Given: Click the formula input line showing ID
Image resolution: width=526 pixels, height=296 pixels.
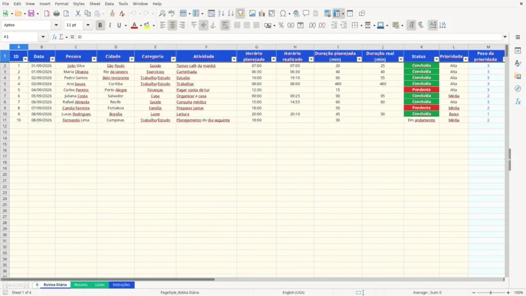Looking at the screenshot, I should tap(289, 37).
